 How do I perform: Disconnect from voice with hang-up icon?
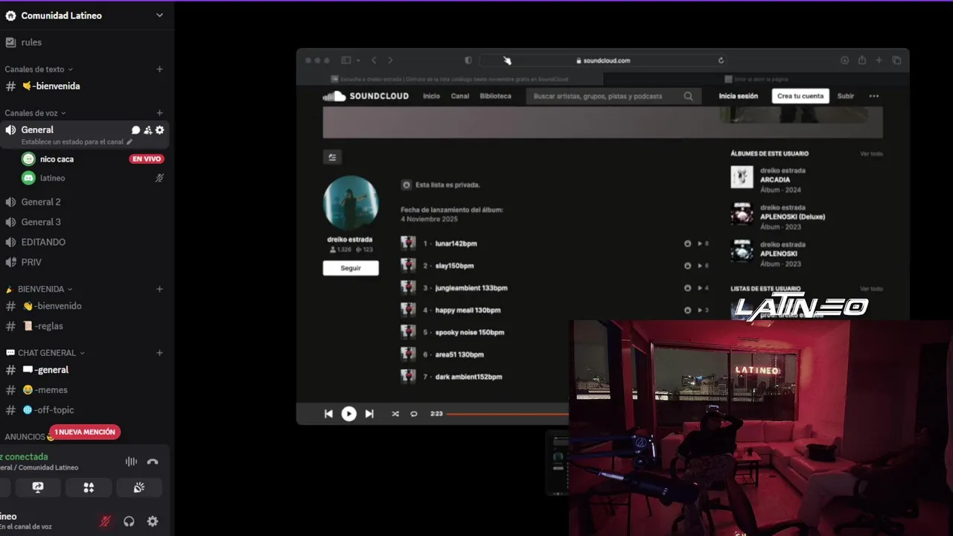click(153, 462)
